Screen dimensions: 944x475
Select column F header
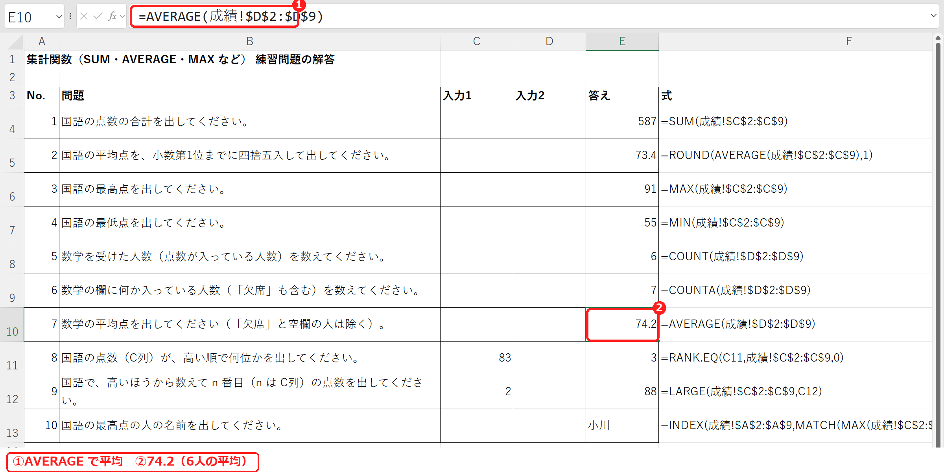(x=849, y=42)
